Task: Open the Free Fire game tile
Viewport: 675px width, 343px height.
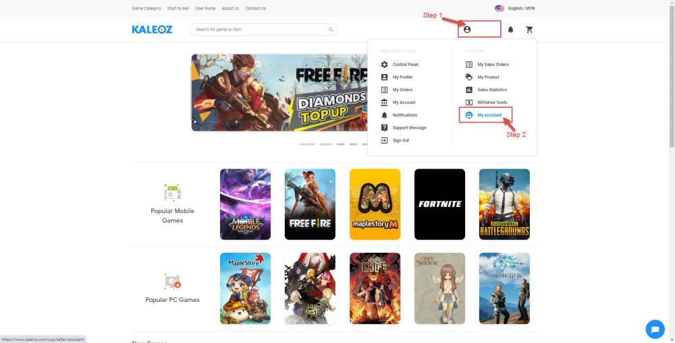Action: click(x=310, y=204)
